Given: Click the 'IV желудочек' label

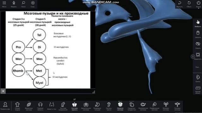Looking at the screenshot, I should click(60, 77).
